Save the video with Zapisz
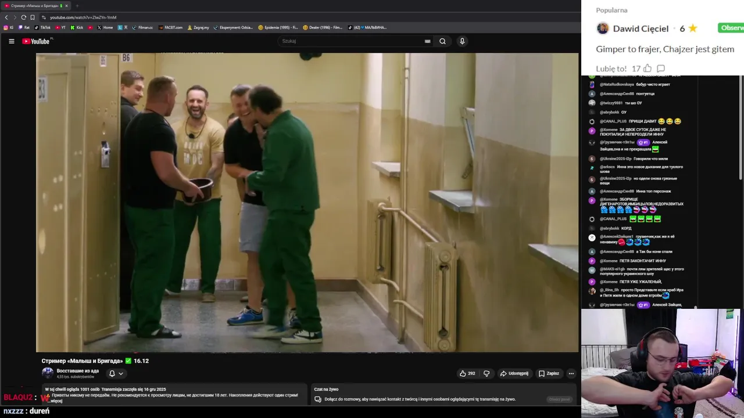The image size is (744, 418). 549,373
